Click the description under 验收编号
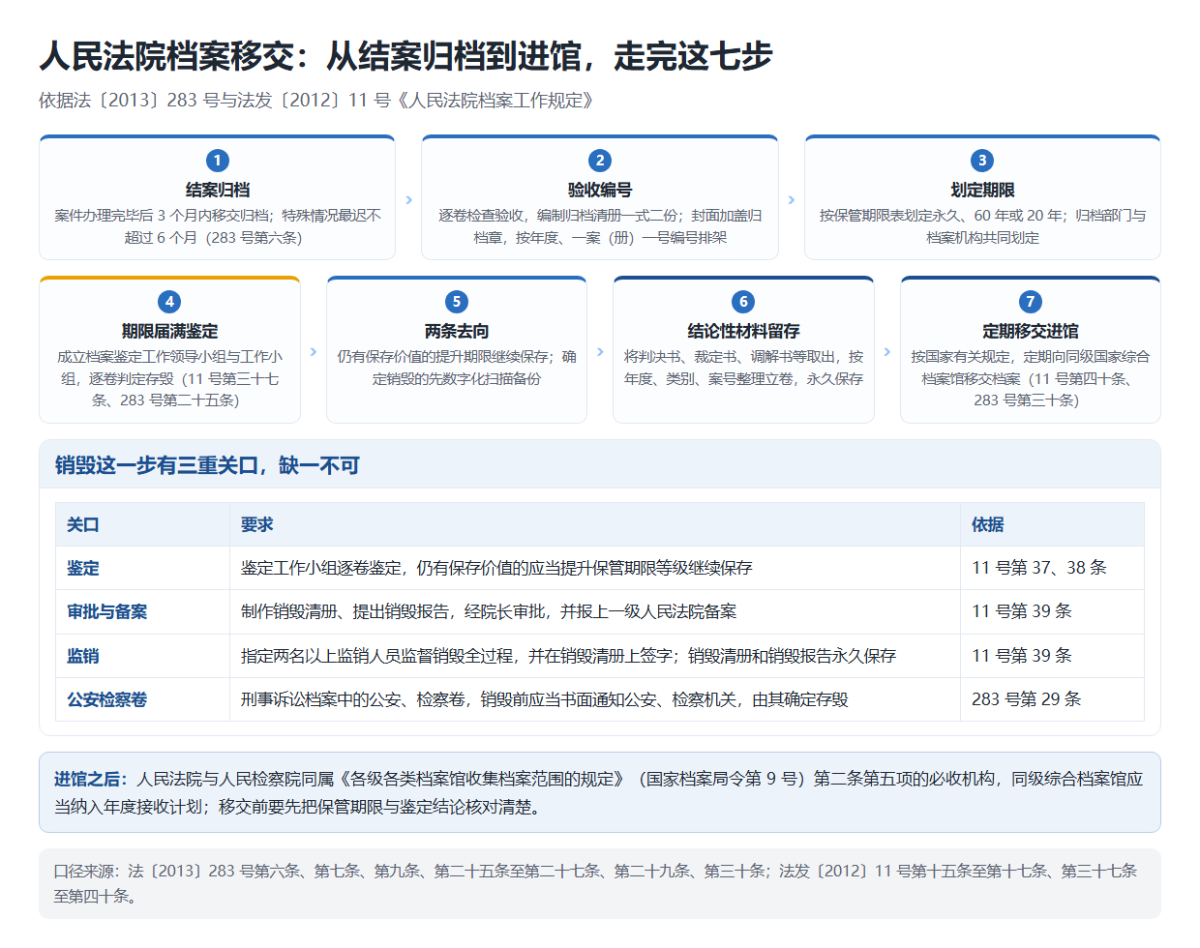The width and height of the screenshot is (1200, 948). coord(600,226)
